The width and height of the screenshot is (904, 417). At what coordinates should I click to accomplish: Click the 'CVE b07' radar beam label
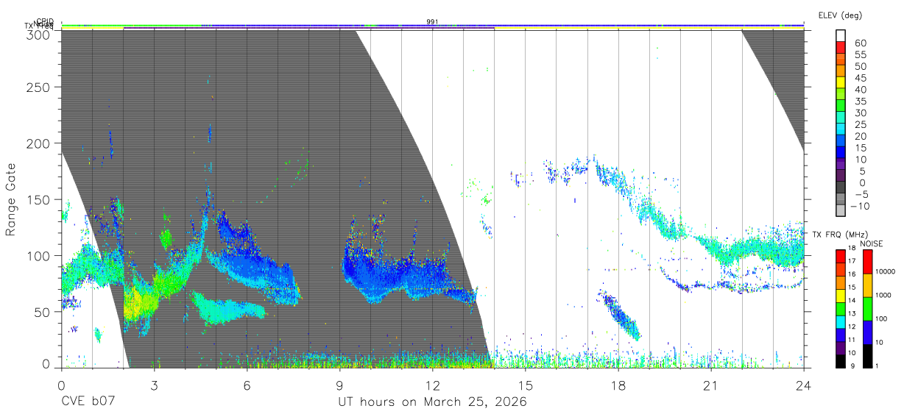pos(88,402)
